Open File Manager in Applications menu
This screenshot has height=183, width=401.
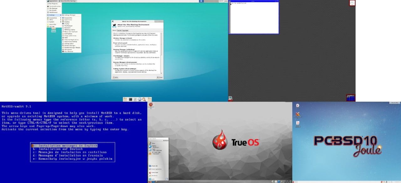(54, 8)
